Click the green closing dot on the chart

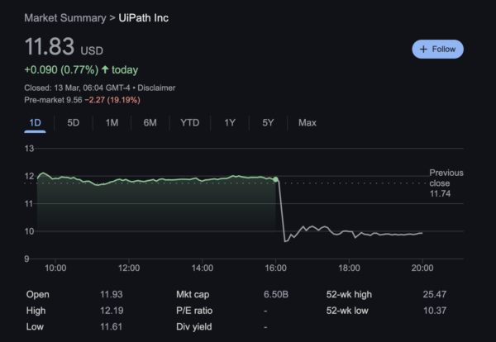point(276,179)
